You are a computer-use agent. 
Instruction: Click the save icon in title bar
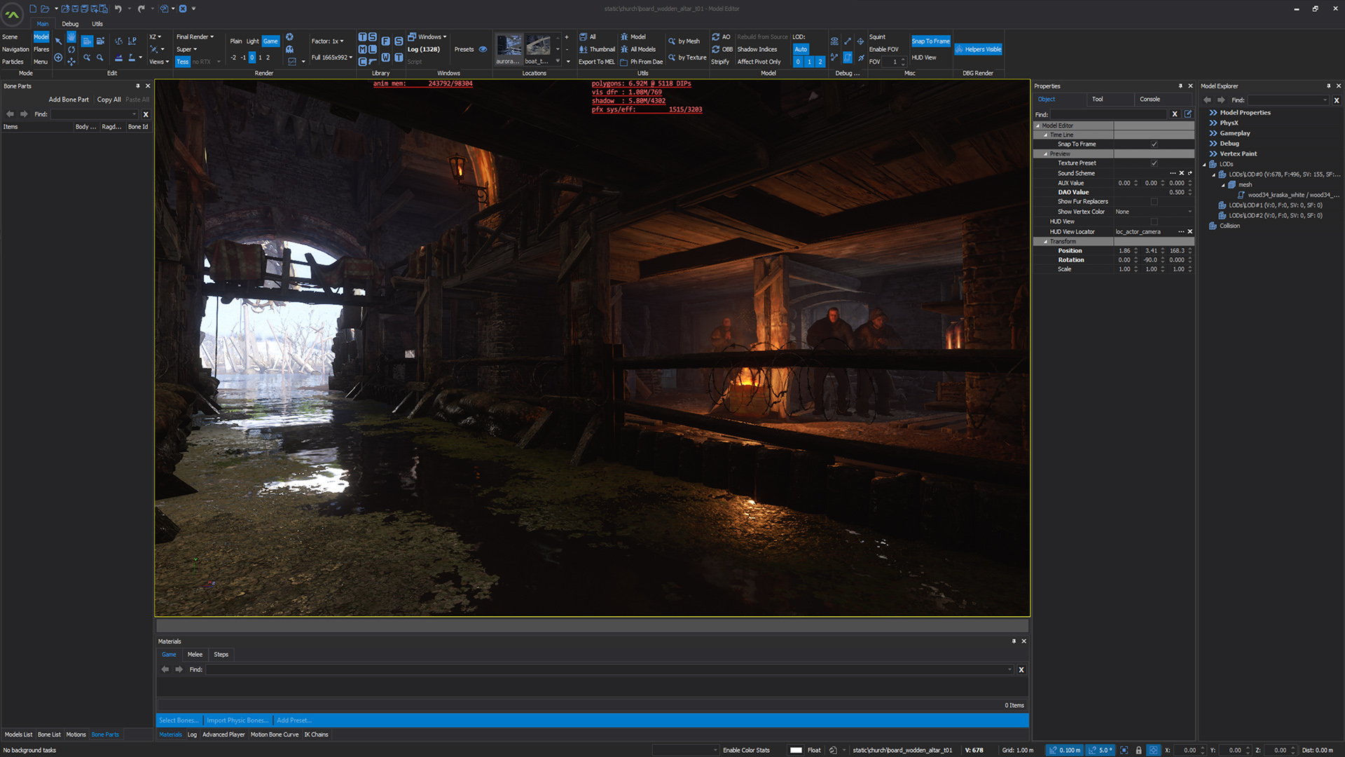[75, 8]
